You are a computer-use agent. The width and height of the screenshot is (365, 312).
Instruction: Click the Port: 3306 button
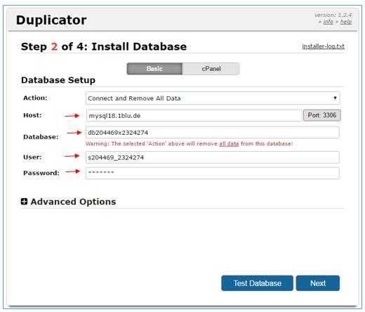click(322, 115)
